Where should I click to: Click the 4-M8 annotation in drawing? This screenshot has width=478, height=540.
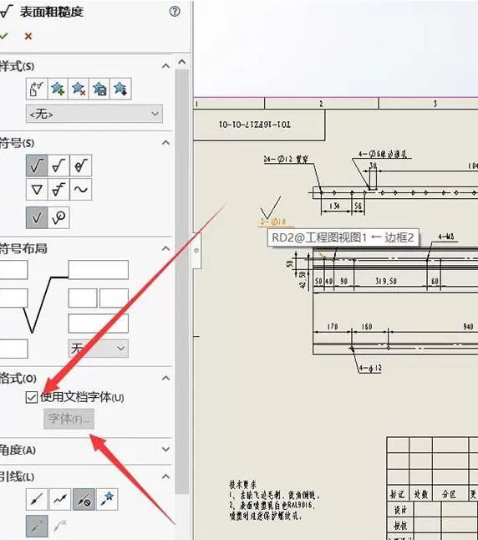pos(446,237)
